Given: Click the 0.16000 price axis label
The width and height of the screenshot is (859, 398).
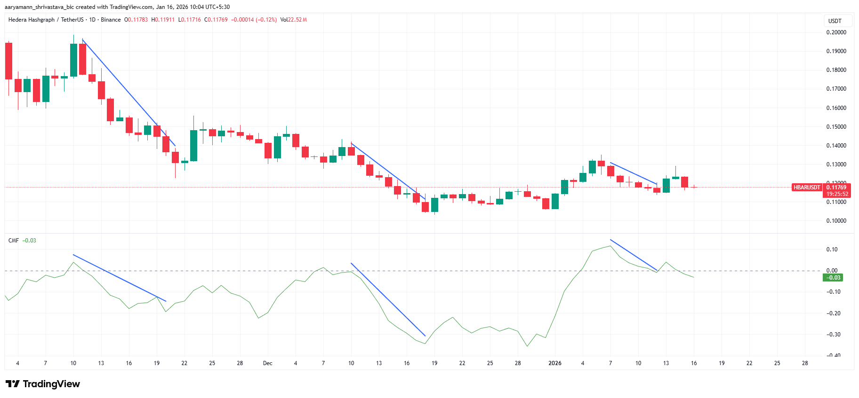Looking at the screenshot, I should click(836, 108).
